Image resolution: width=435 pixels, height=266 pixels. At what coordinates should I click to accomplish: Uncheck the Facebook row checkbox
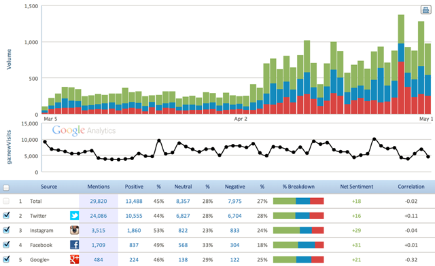(6, 245)
